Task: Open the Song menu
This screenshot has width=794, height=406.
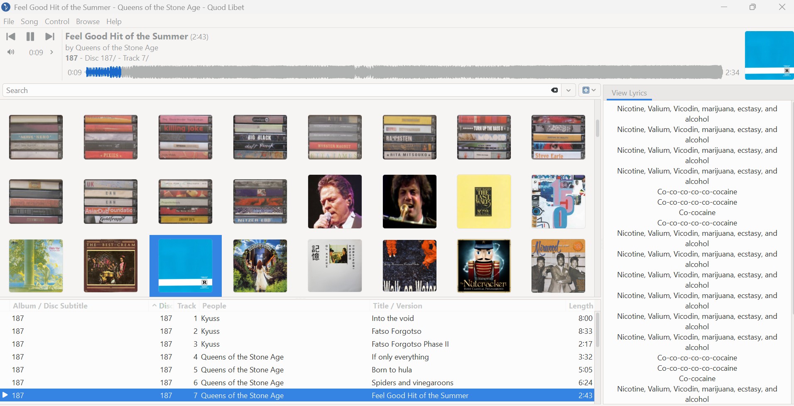Action: 29,22
